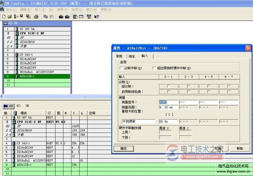Click the forward arrow in the detail view
Screen dimensions: 253x176
(x=11, y=106)
